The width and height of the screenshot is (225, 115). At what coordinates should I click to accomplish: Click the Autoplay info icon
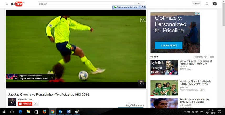(205, 57)
